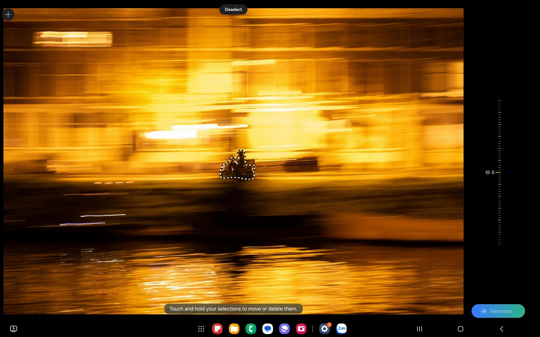Launch the green Phone app

tap(251, 329)
